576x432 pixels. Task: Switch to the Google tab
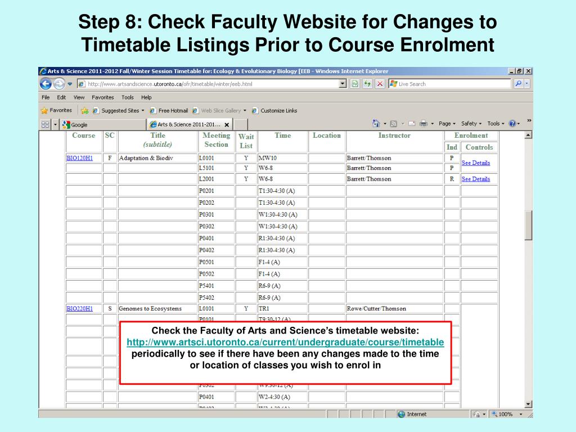click(x=103, y=124)
